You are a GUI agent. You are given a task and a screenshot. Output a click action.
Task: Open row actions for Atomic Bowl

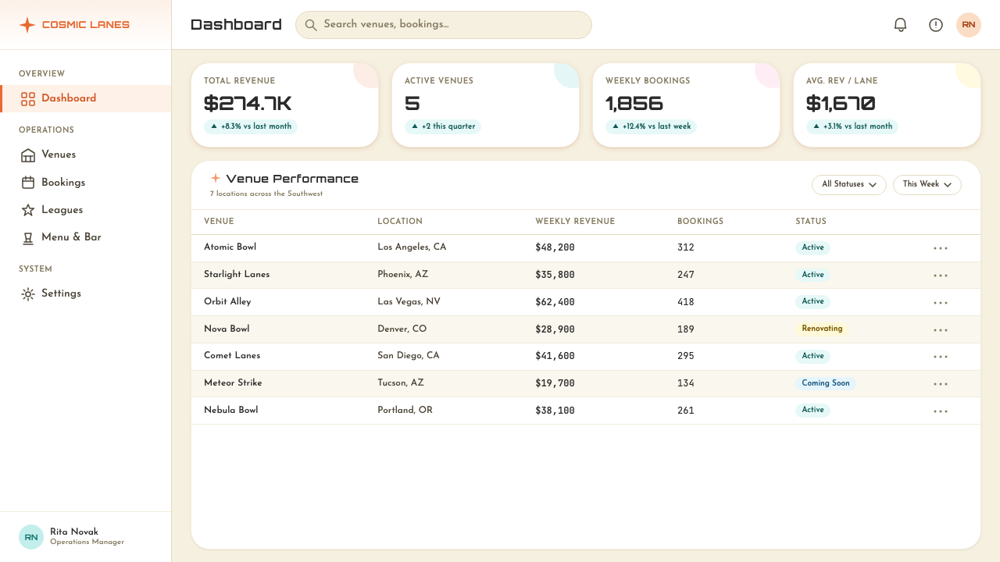[x=941, y=248]
